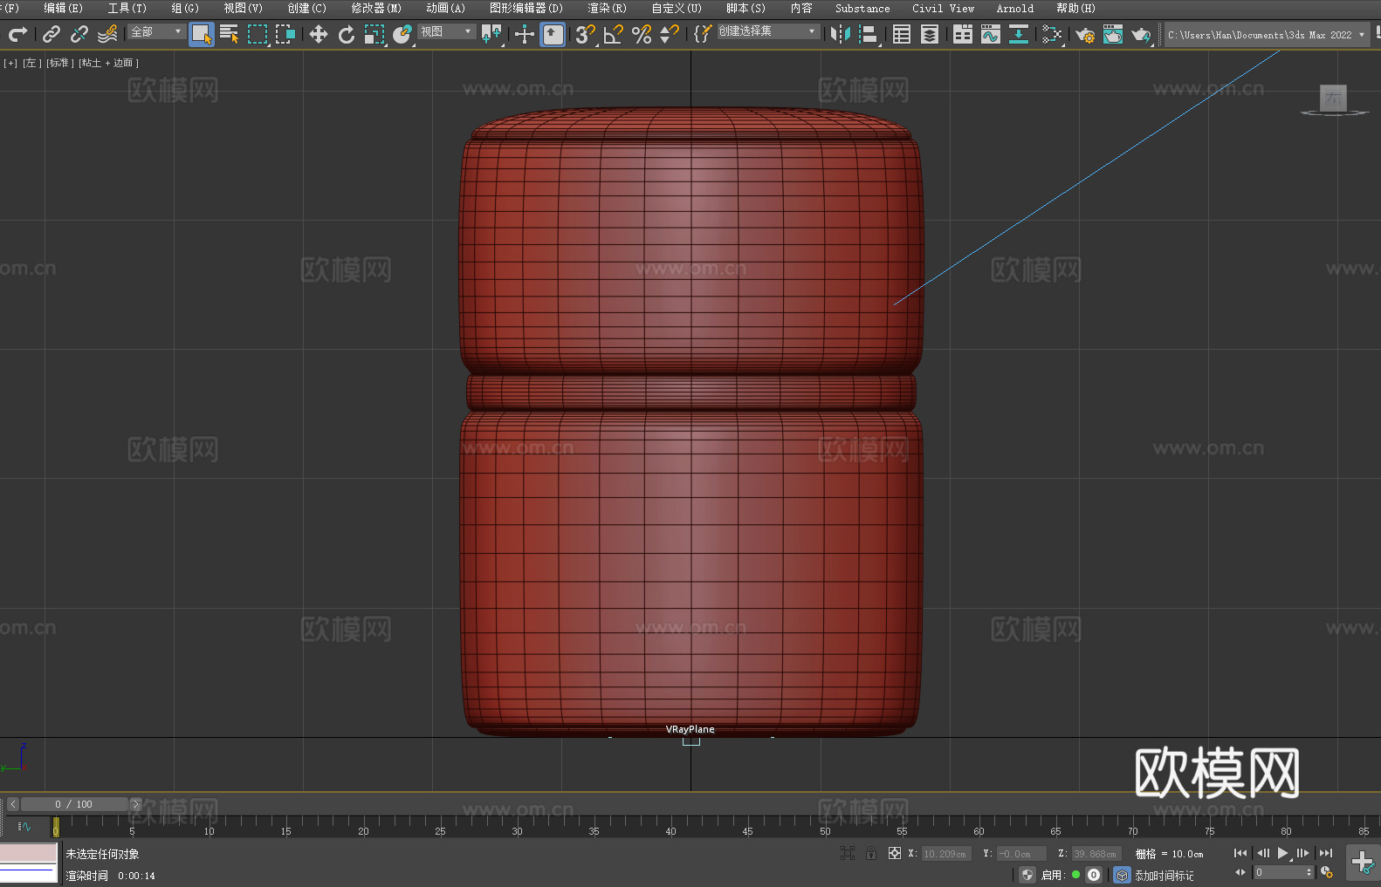The width and height of the screenshot is (1381, 887).
Task: Click the 0 / 100 time slider handle
Action: [x=74, y=804]
